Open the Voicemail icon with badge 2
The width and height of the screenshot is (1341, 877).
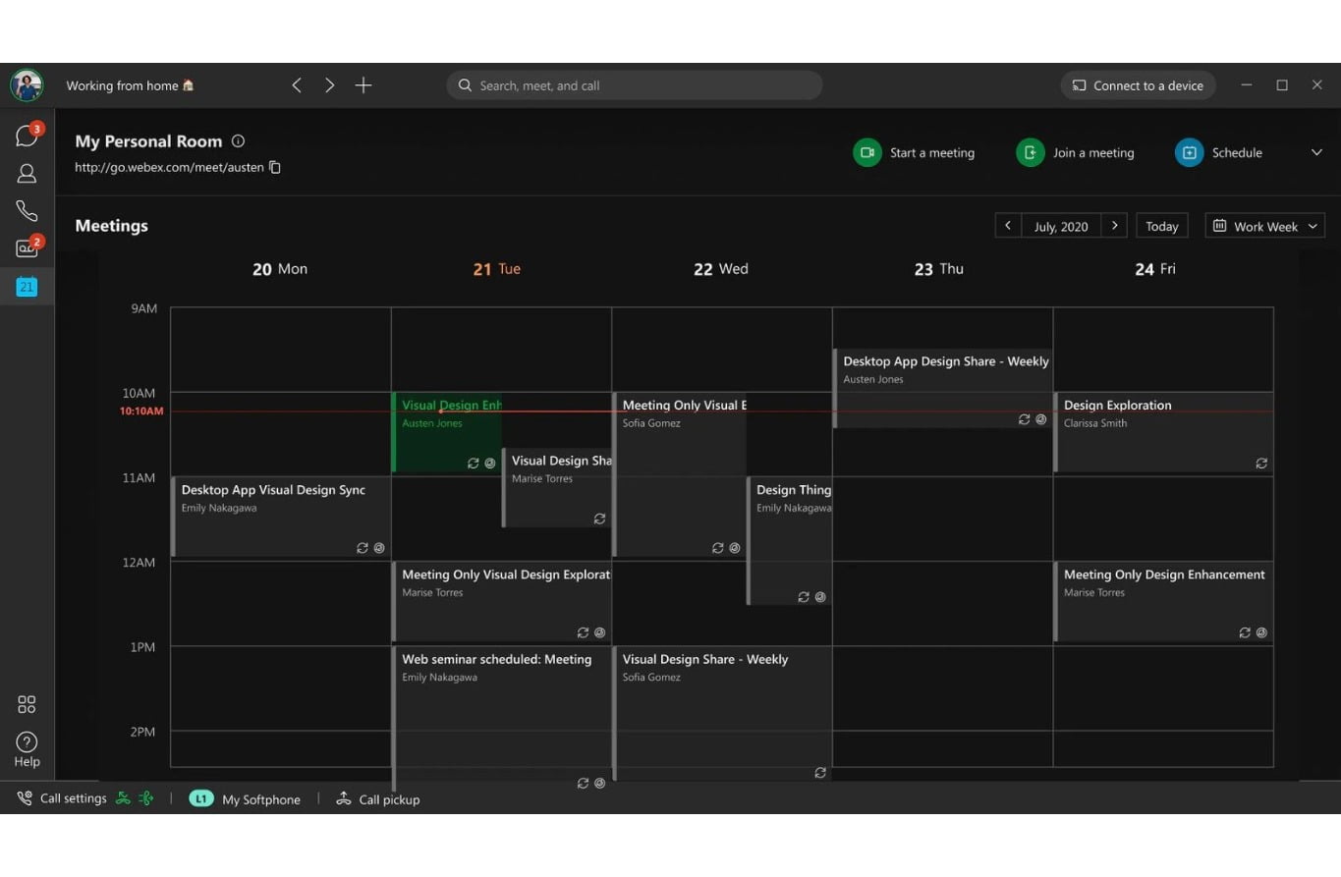tap(27, 247)
